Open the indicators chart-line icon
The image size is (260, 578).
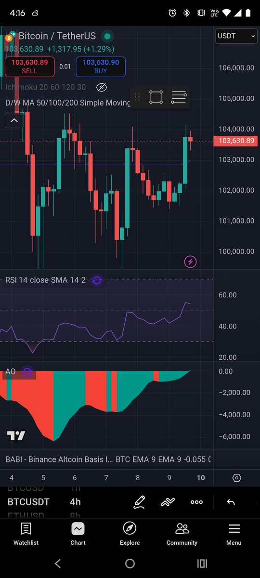(x=168, y=502)
